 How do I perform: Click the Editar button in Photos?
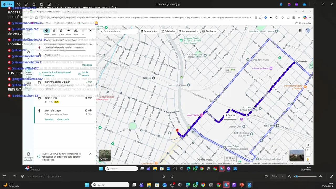8,4
